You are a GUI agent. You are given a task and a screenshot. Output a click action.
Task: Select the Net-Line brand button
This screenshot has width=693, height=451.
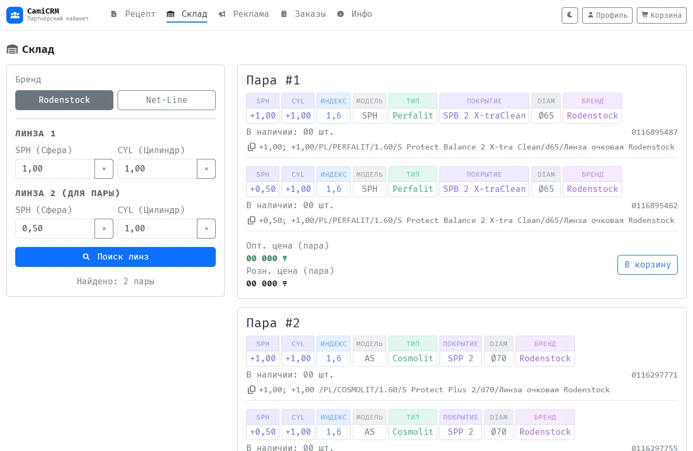click(x=166, y=100)
